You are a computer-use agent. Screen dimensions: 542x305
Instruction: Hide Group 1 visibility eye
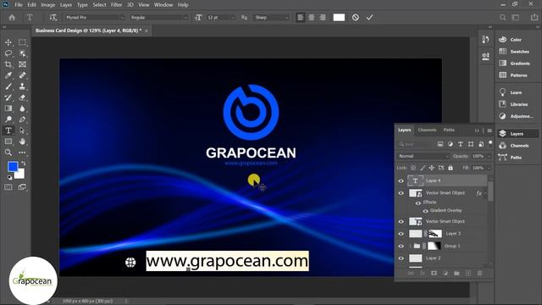click(401, 247)
